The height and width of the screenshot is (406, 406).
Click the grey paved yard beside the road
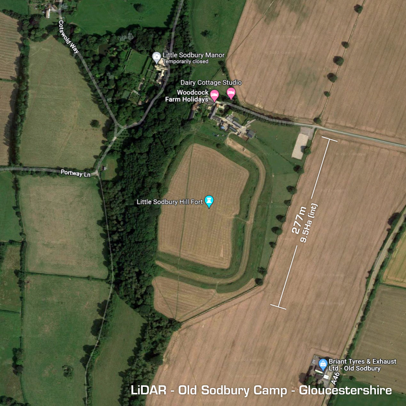300,146
